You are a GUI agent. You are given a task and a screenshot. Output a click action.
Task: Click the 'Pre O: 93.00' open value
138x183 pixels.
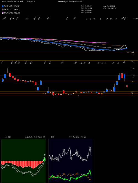coord(86,6)
